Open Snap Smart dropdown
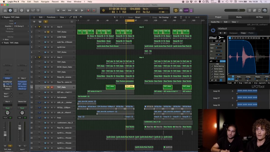Screen dimensions: 270x152 (x=143, y=17)
